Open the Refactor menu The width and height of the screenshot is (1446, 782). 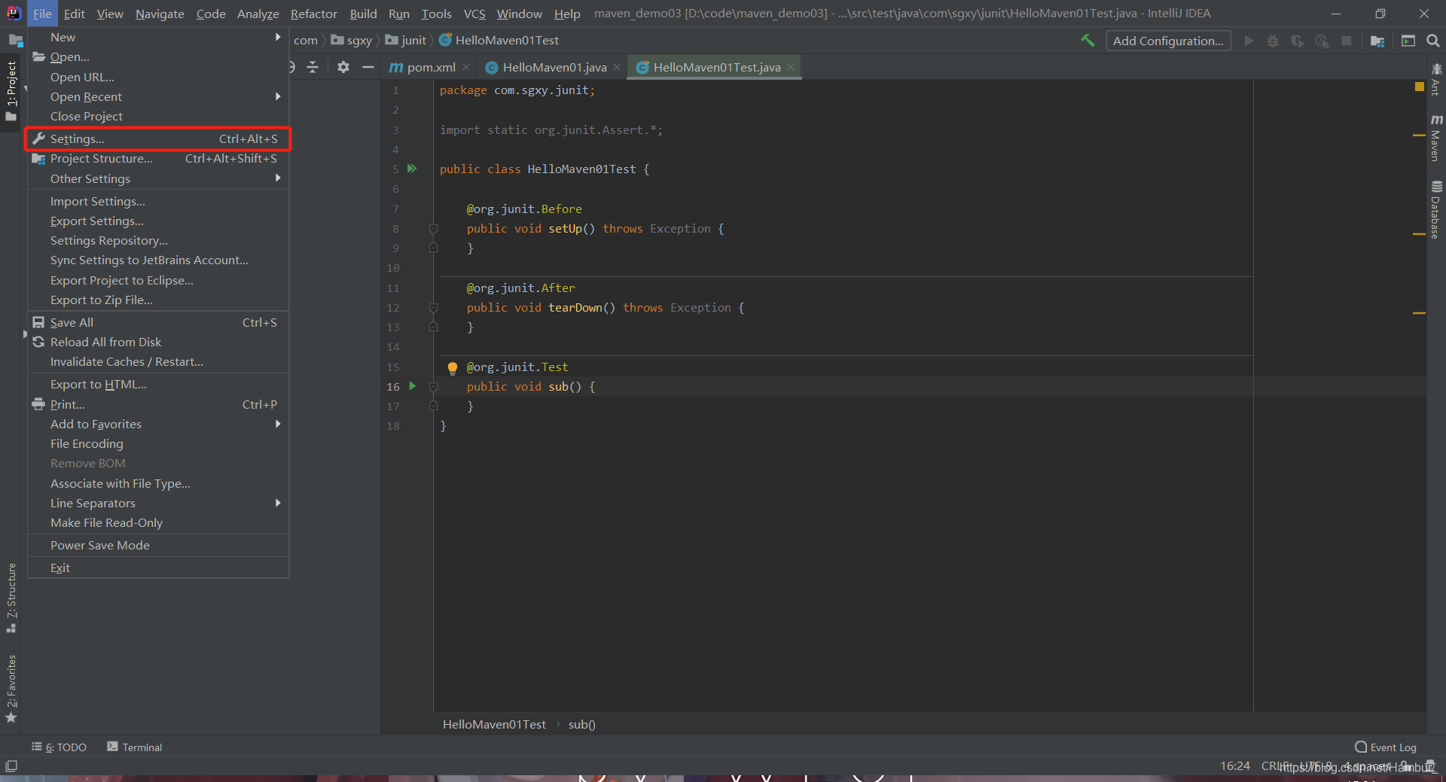[x=314, y=14]
